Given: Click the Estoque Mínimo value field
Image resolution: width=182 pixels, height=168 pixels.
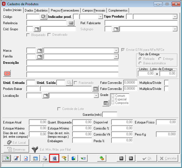Looking at the screenshot, I should [x=82, y=128].
